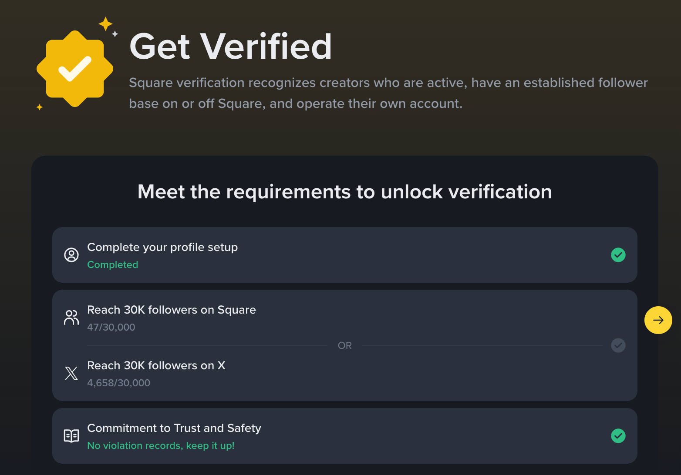Viewport: 681px width, 475px height.
Task: Select Commitment to Trust and Safety row
Action: tap(345, 436)
